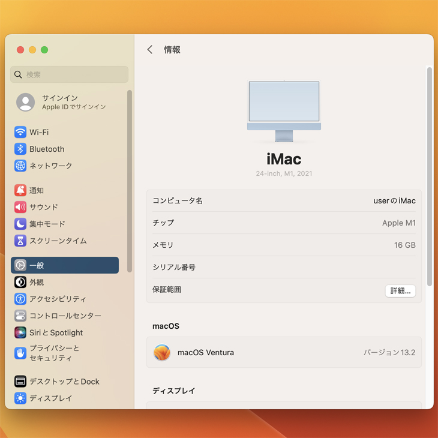Select コントロールセンター in sidebar
The image size is (438, 438).
point(65,316)
